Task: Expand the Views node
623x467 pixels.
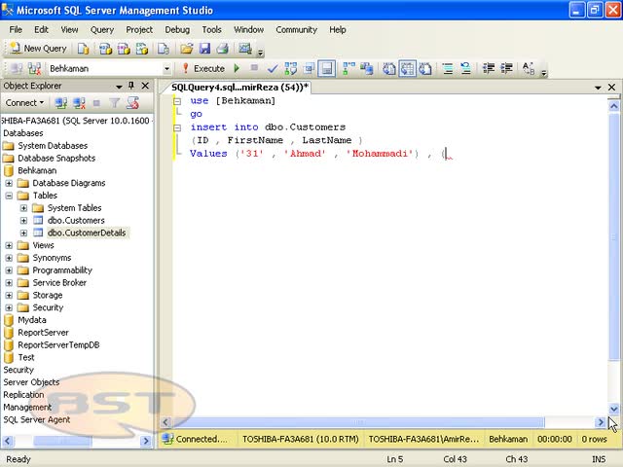Action: 9,245
